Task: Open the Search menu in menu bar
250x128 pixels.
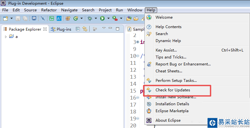Action: tap(88, 10)
